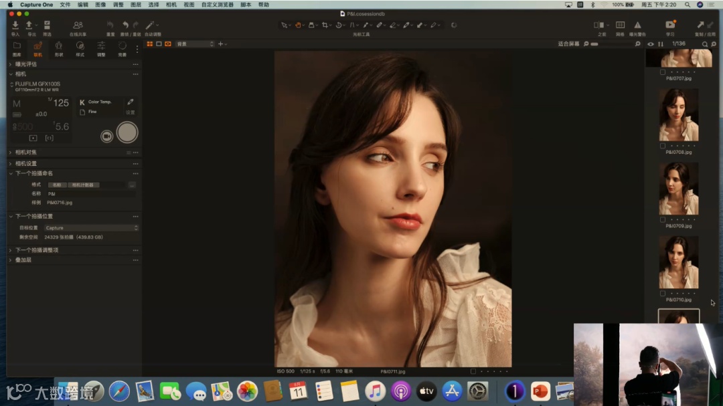Click the 导入 import icon
The width and height of the screenshot is (723, 406).
pyautogui.click(x=15, y=25)
